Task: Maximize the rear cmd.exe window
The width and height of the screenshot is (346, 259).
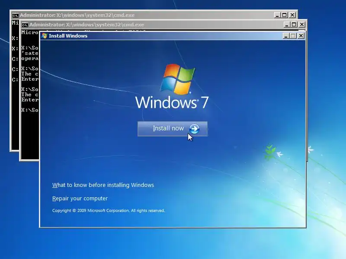Action: (x=285, y=15)
